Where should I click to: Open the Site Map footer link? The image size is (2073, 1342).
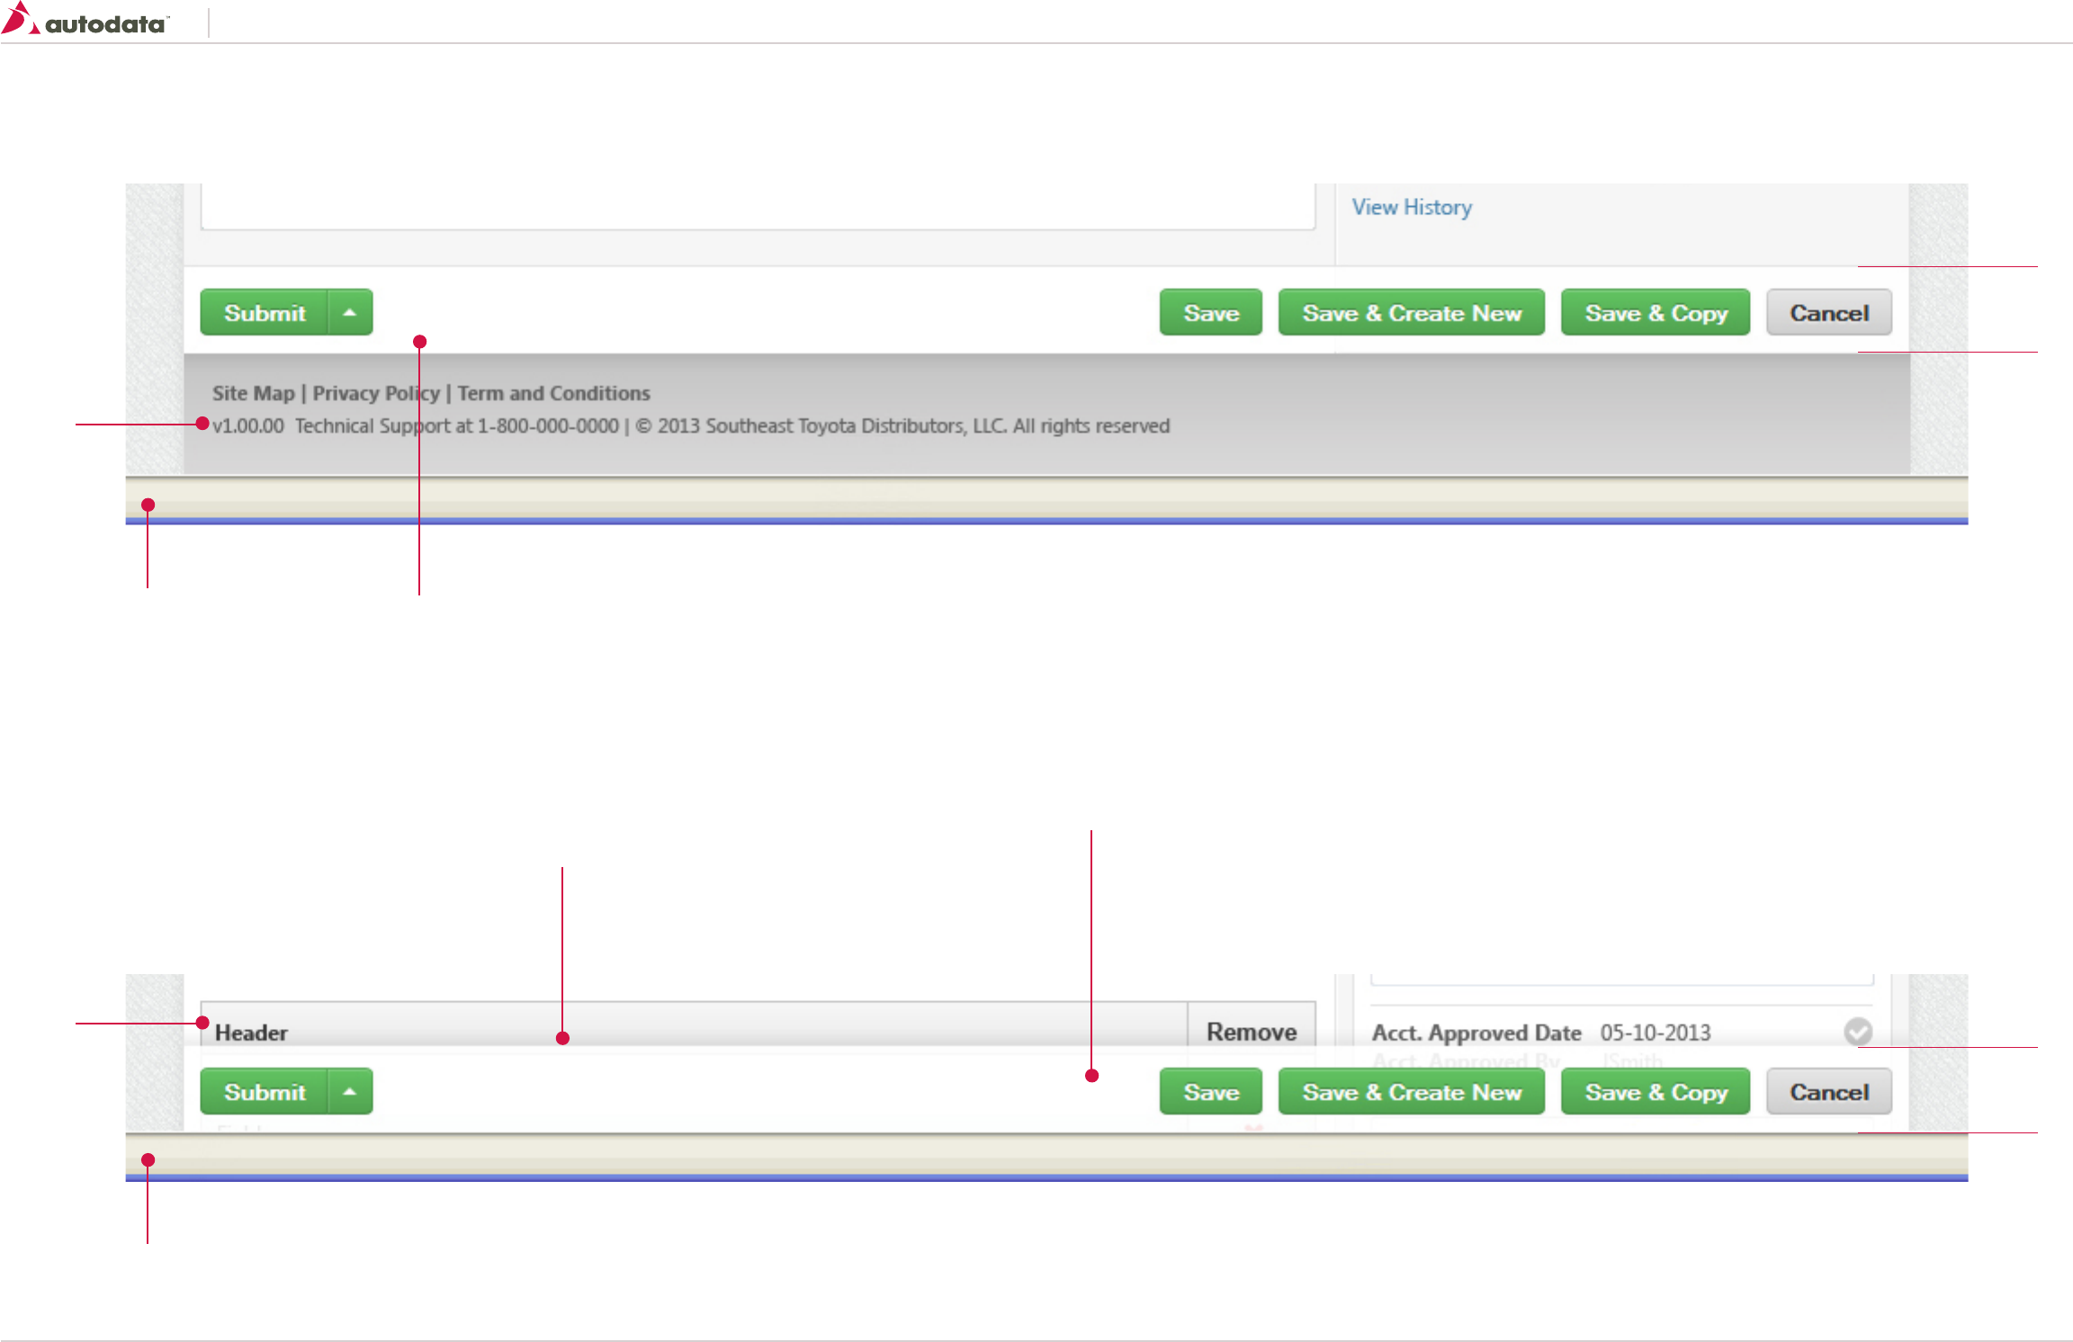coord(253,393)
